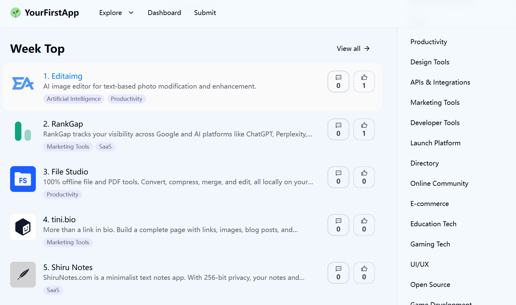This screenshot has width=516, height=305.
Task: Open comments for Editaimg
Action: click(338, 82)
